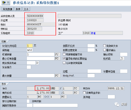Click the D unit next to 剩余货架寿命
The width and height of the screenshot is (131, 110).
click(x=37, y=63)
